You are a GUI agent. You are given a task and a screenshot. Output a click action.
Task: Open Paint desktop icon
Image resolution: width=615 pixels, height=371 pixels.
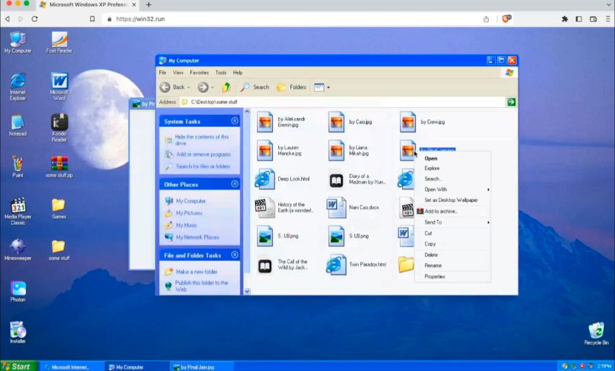point(18,167)
